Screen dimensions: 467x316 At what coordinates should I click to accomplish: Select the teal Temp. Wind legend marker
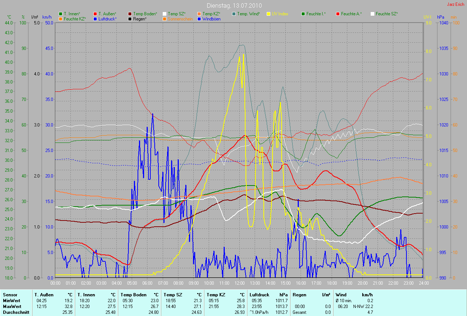coord(234,14)
